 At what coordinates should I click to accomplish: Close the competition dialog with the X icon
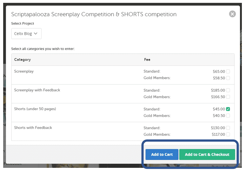click(x=232, y=14)
